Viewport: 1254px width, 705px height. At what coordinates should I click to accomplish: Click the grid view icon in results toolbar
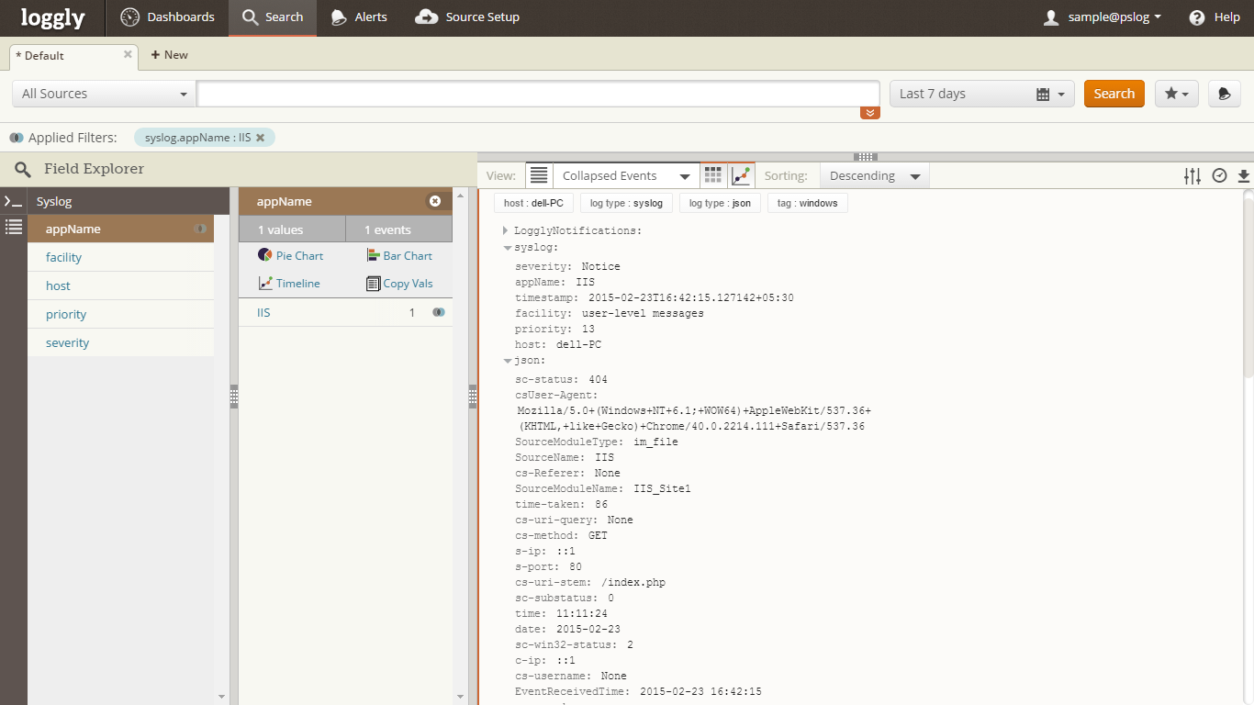(x=713, y=175)
